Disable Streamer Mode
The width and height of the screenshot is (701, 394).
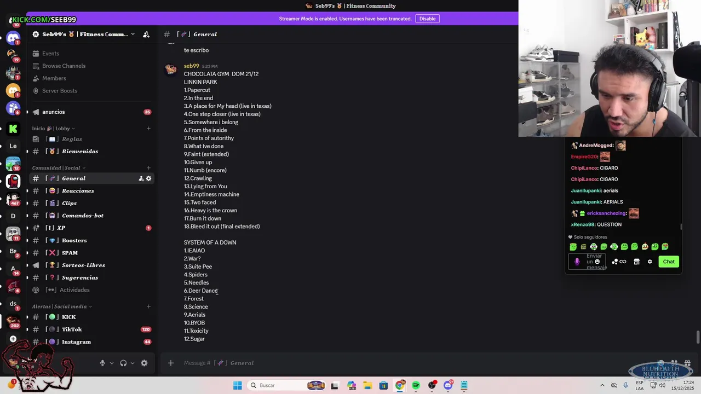[427, 19]
